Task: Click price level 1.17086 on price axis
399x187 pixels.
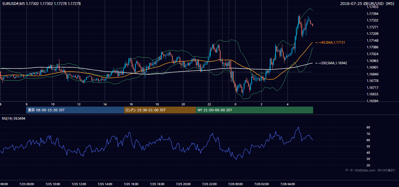Action: click(372, 47)
